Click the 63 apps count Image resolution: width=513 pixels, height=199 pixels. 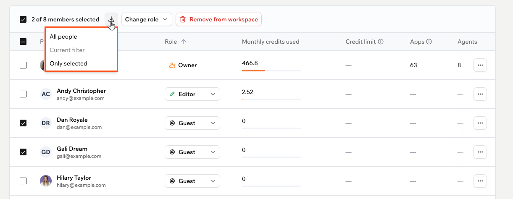[413, 65]
